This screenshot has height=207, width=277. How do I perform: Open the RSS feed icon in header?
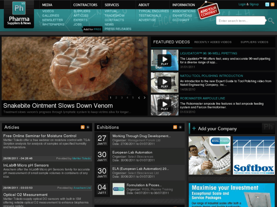(x=272, y=5)
